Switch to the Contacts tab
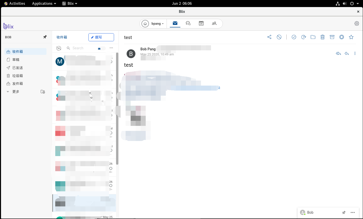 pos(214,23)
